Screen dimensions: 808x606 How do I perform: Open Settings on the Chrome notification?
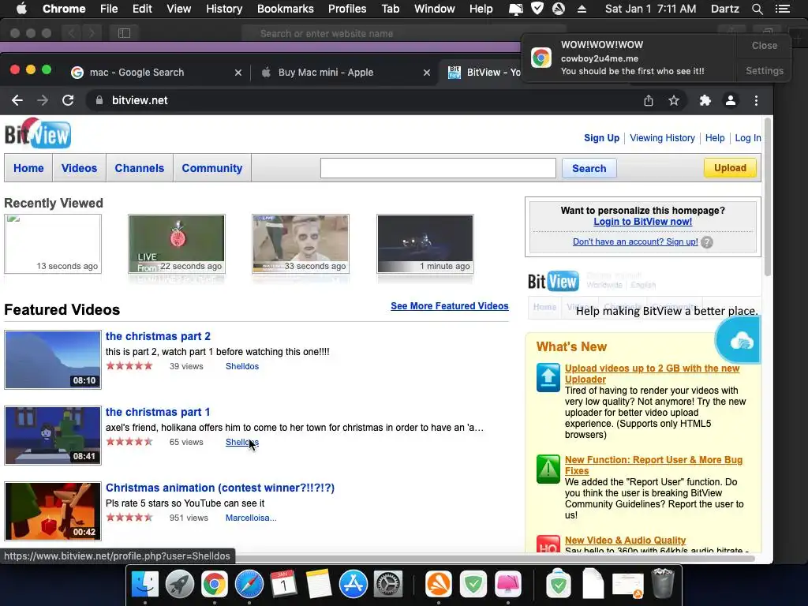pyautogui.click(x=764, y=71)
